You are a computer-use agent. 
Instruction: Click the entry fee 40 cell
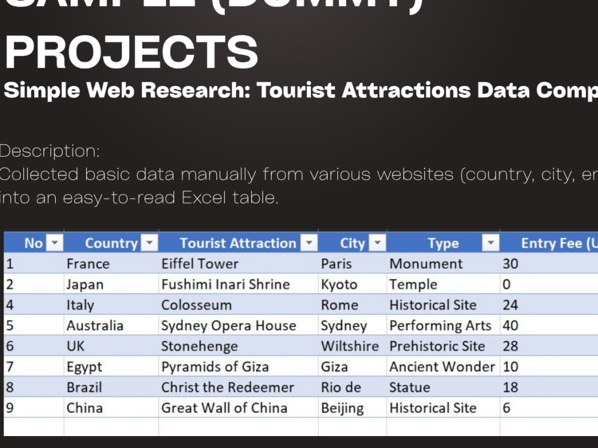549,326
